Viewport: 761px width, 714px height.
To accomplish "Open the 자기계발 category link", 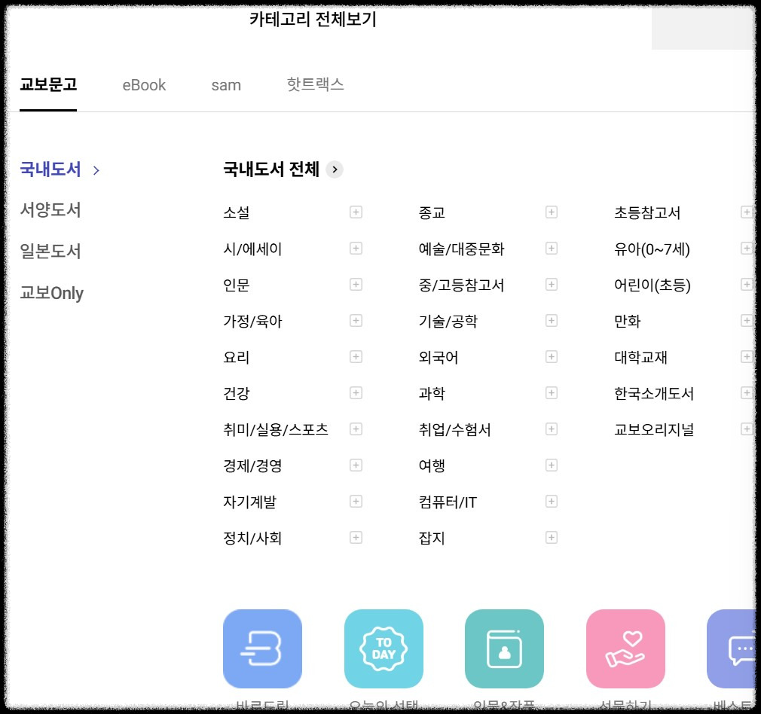I will 250,502.
